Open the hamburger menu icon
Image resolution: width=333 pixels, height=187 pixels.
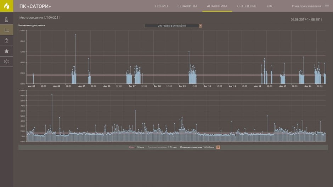(x=327, y=6)
